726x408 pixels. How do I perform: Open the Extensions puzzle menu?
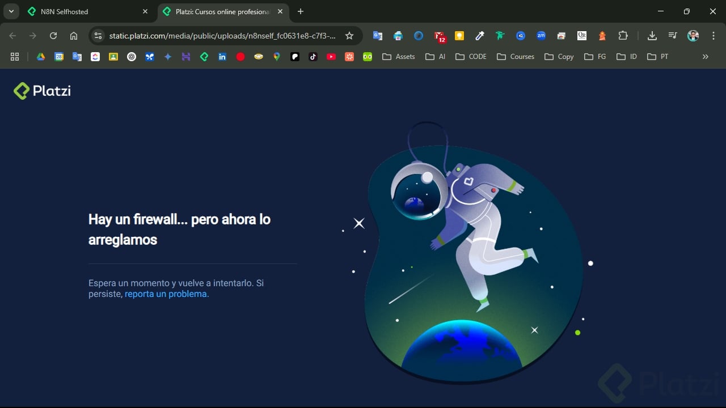tap(623, 36)
